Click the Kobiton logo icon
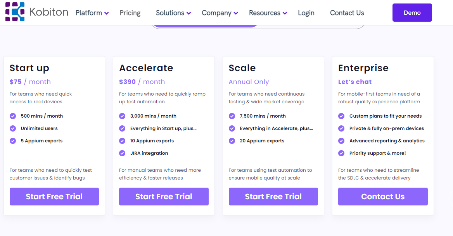Viewport: 453px width, 236px height. (15, 12)
